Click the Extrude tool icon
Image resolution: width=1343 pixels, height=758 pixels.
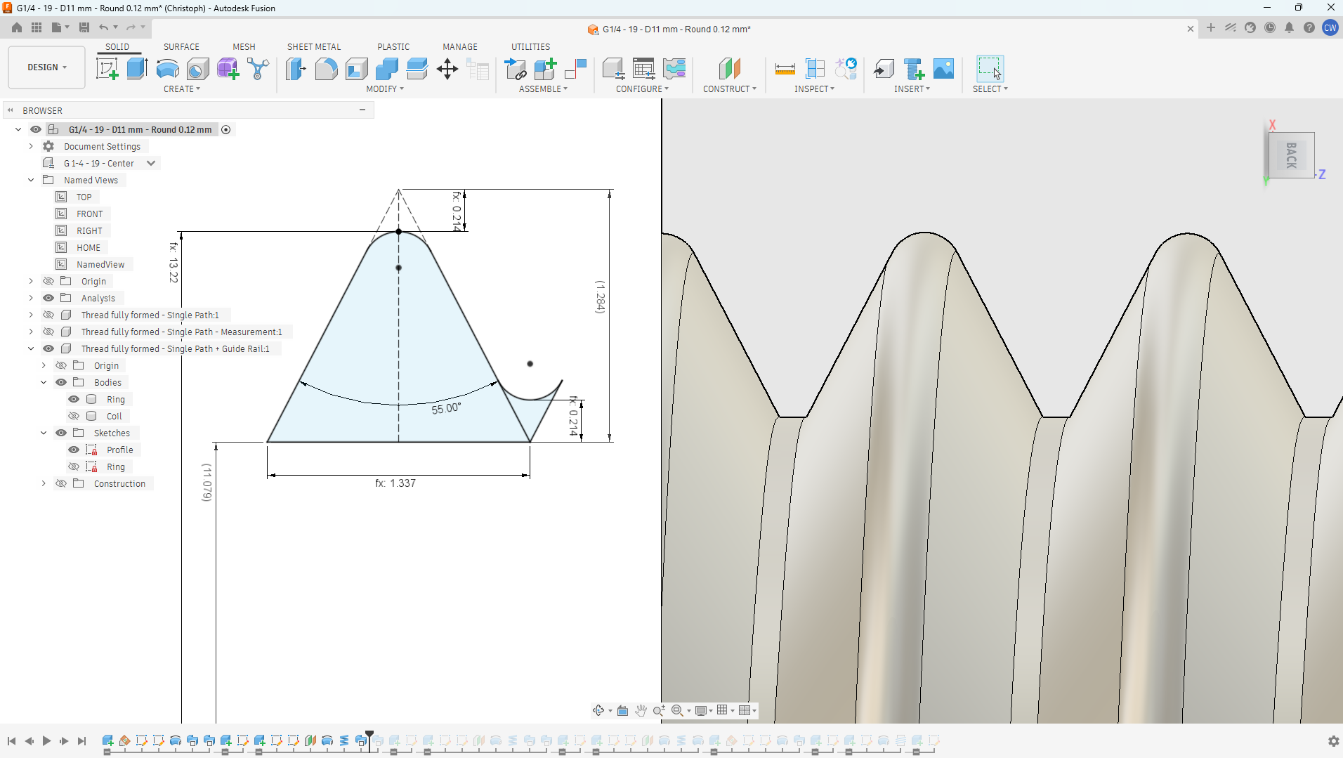(137, 69)
